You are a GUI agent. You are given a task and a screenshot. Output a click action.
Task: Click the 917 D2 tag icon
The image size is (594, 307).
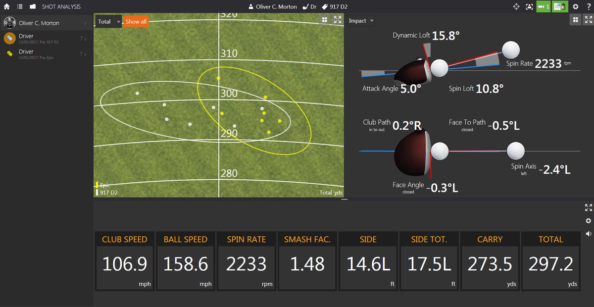click(x=325, y=7)
